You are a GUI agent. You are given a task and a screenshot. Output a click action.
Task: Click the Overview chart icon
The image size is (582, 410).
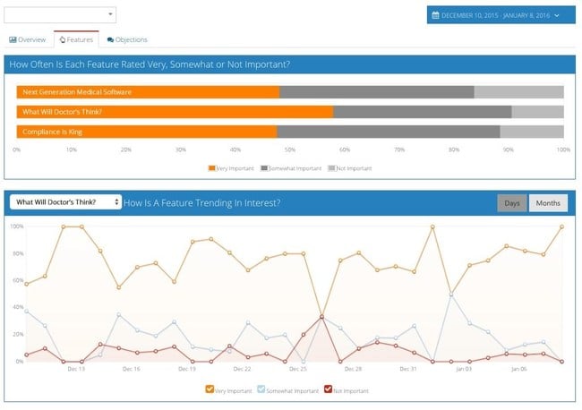pos(13,39)
